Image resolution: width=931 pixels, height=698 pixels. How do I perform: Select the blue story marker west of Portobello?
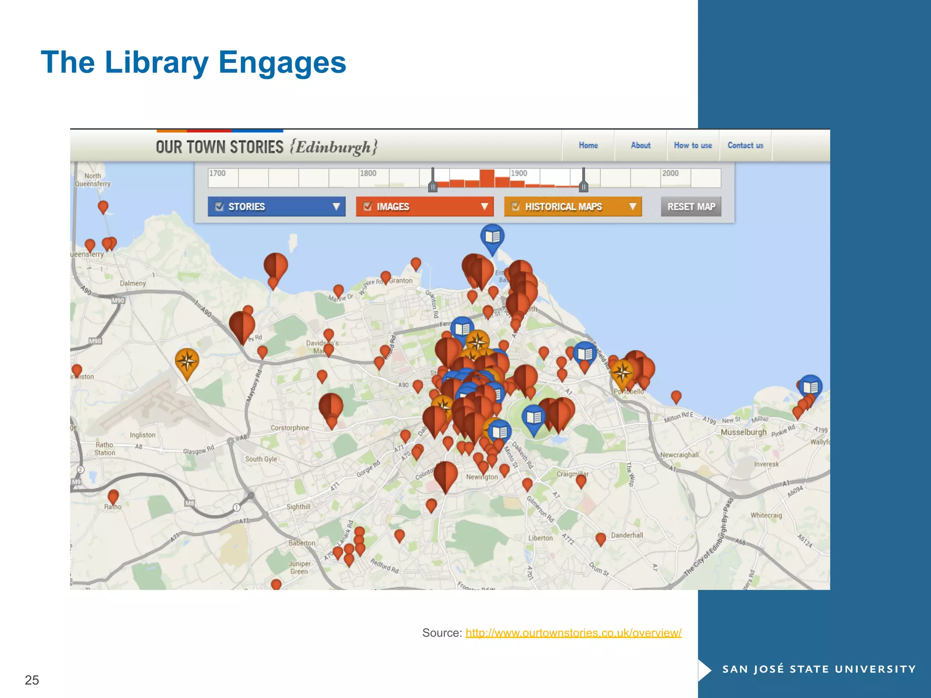pos(585,354)
